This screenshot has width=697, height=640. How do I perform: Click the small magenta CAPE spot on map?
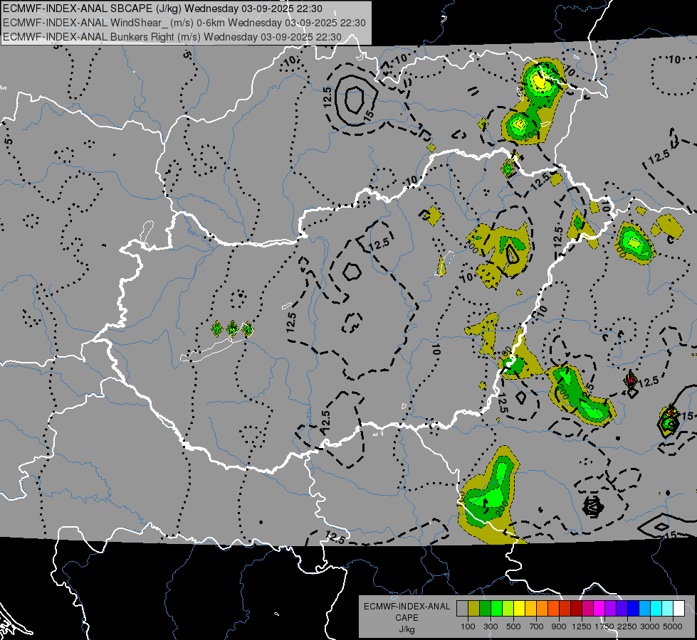(x=630, y=380)
